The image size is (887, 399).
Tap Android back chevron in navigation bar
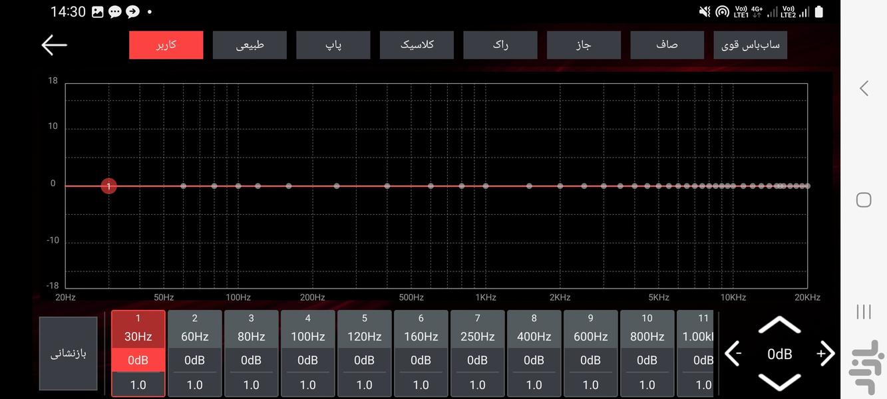(864, 88)
